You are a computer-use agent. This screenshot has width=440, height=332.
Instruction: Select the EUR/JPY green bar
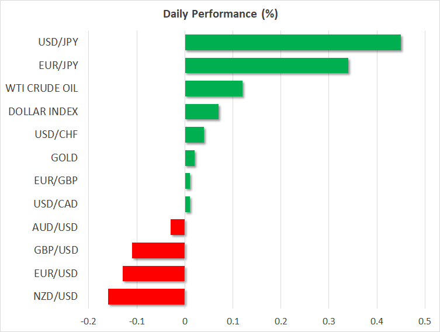tap(266, 66)
